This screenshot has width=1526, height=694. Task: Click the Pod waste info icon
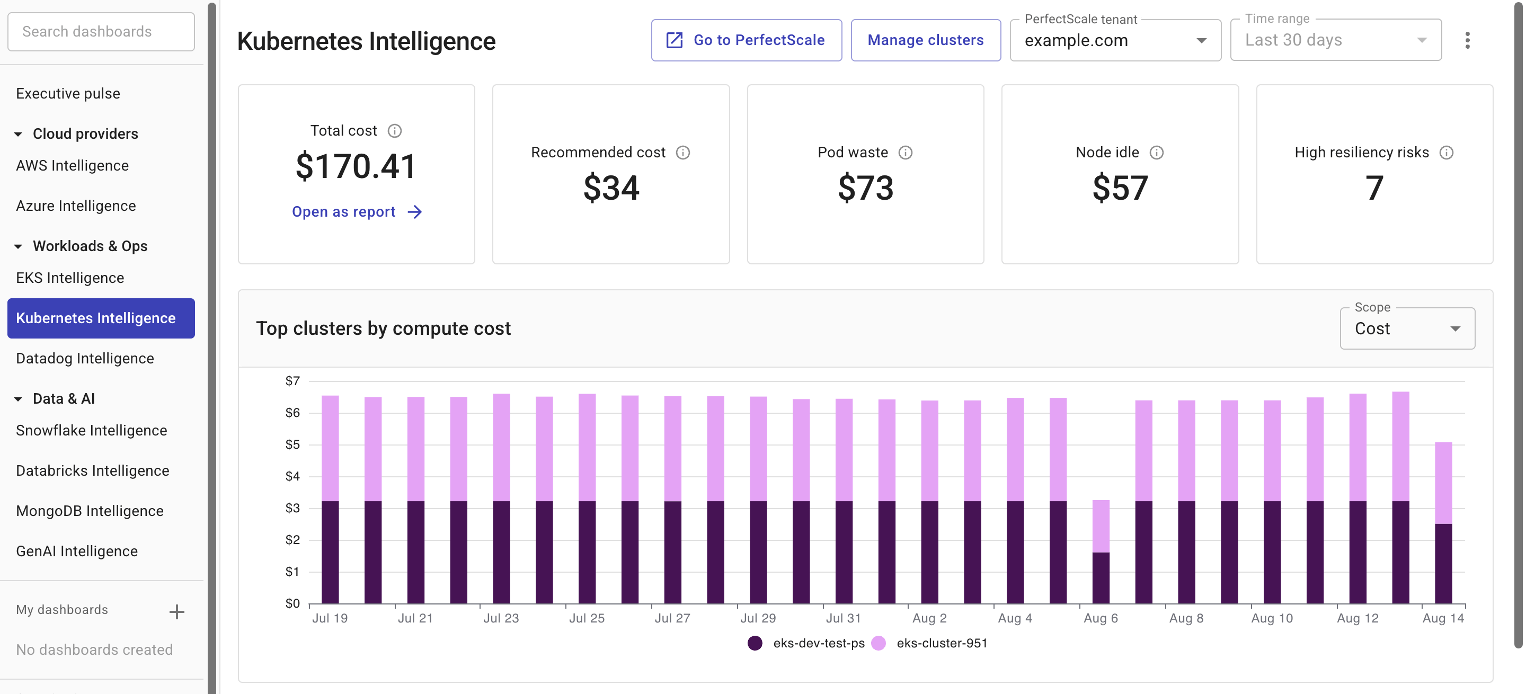click(x=905, y=152)
